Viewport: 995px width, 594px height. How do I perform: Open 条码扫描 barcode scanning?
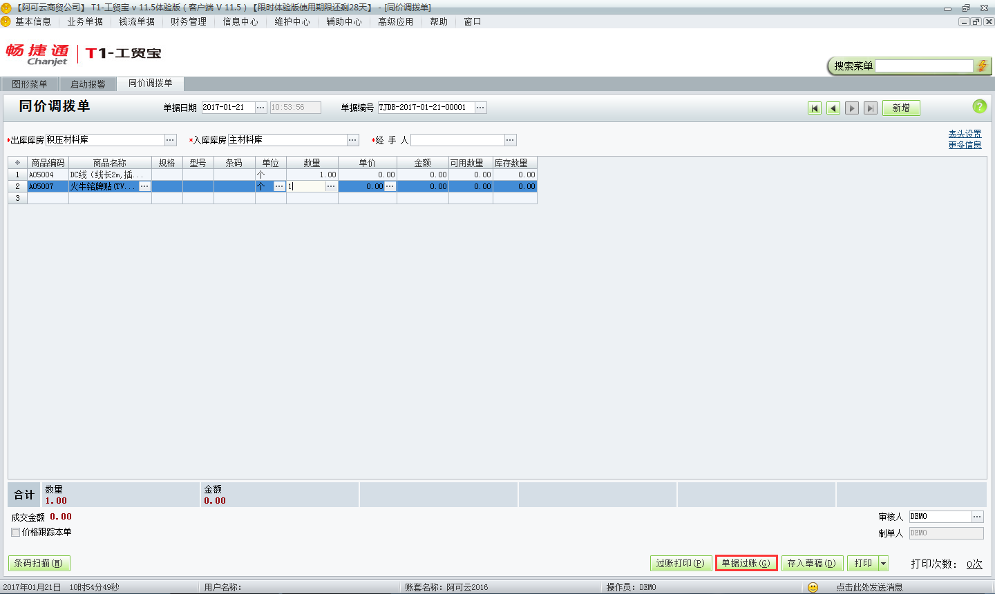[x=39, y=563]
